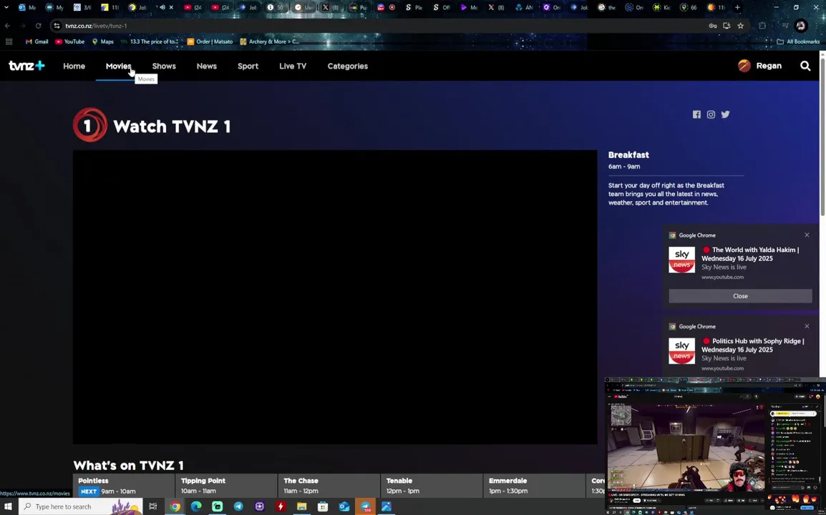Select the Emmerdale schedule card

pyautogui.click(x=534, y=486)
